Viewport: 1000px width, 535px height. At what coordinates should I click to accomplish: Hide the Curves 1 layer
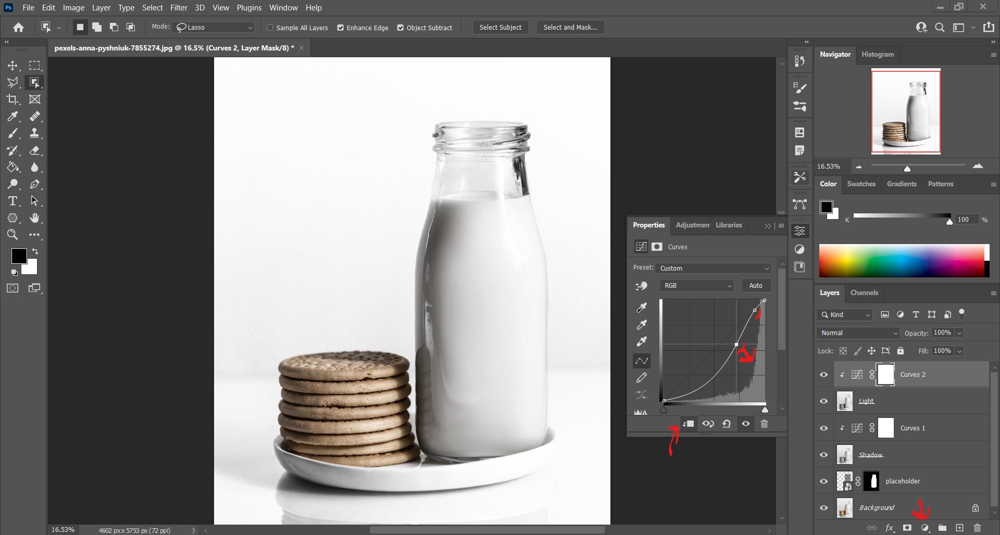coord(824,428)
